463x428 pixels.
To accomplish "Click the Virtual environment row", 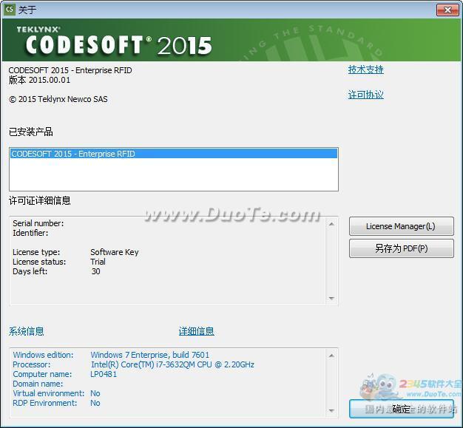I will point(56,393).
